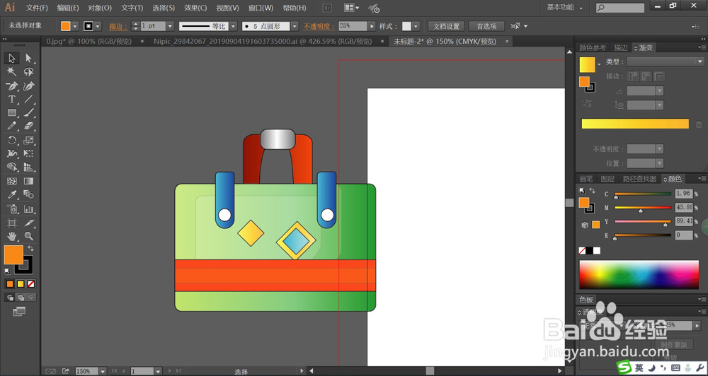Click the 首选项 button
Viewport: 708px width, 376px height.
(x=486, y=26)
